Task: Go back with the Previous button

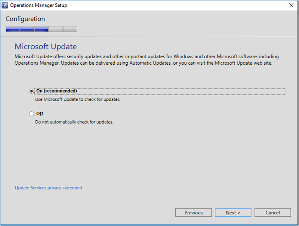Action: coord(193,213)
